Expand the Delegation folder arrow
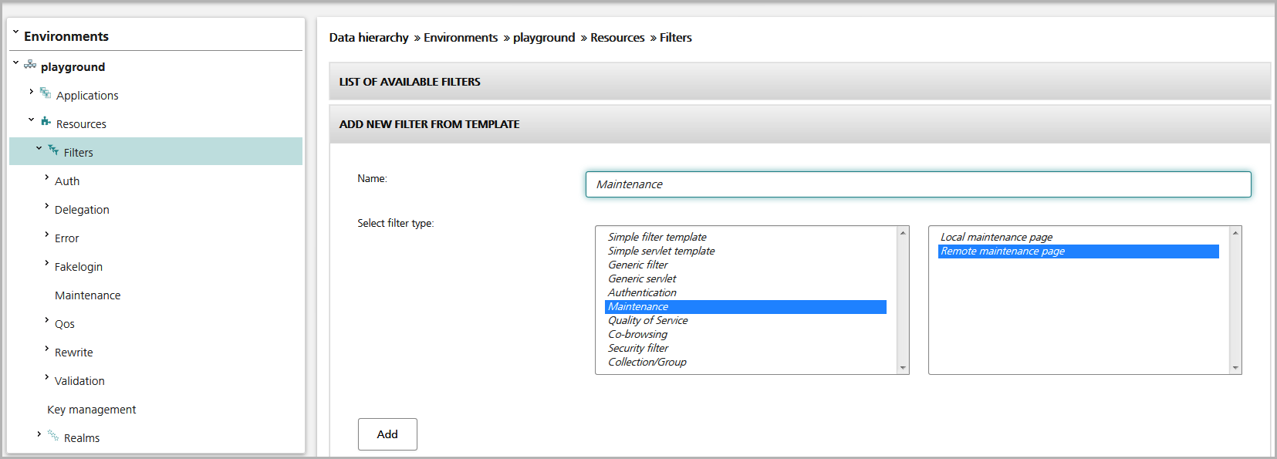1277x459 pixels. pos(46,205)
